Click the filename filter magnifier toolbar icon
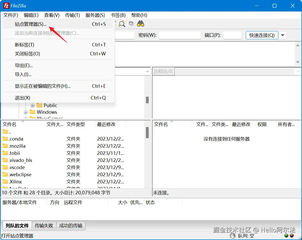Image resolution: width=302 pixels, height=240 pixels. tap(122, 24)
